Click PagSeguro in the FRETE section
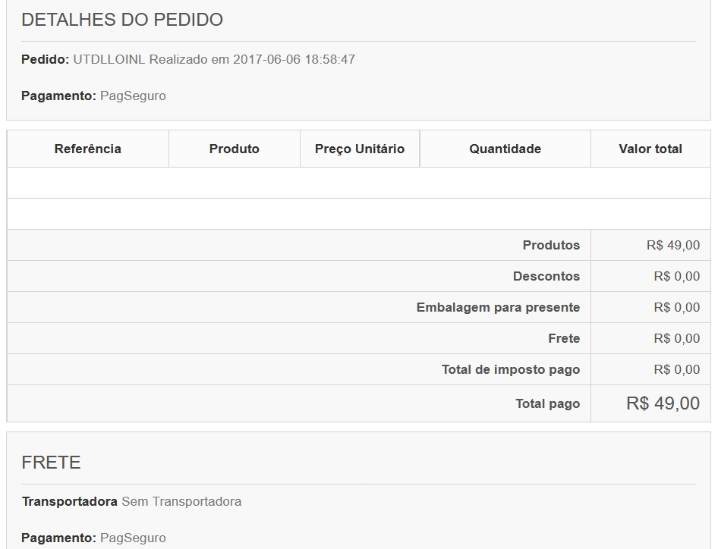The height and width of the screenshot is (549, 718). pyautogui.click(x=133, y=538)
